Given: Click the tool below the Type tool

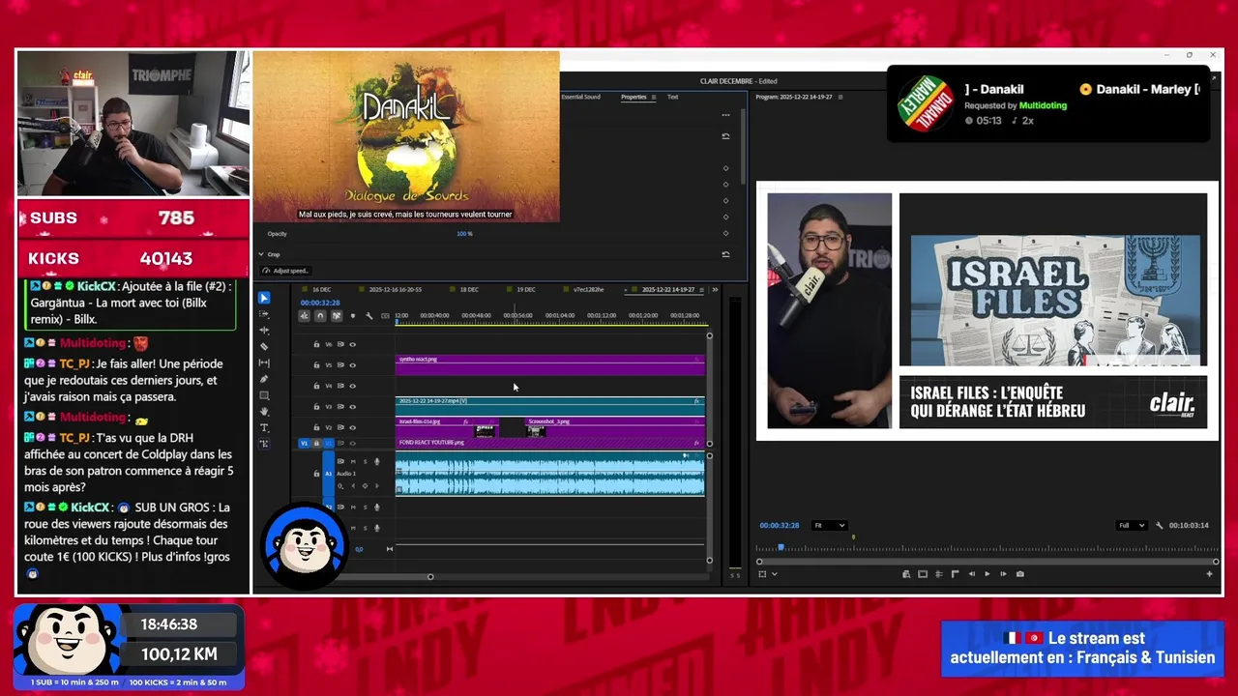Looking at the screenshot, I should (264, 444).
